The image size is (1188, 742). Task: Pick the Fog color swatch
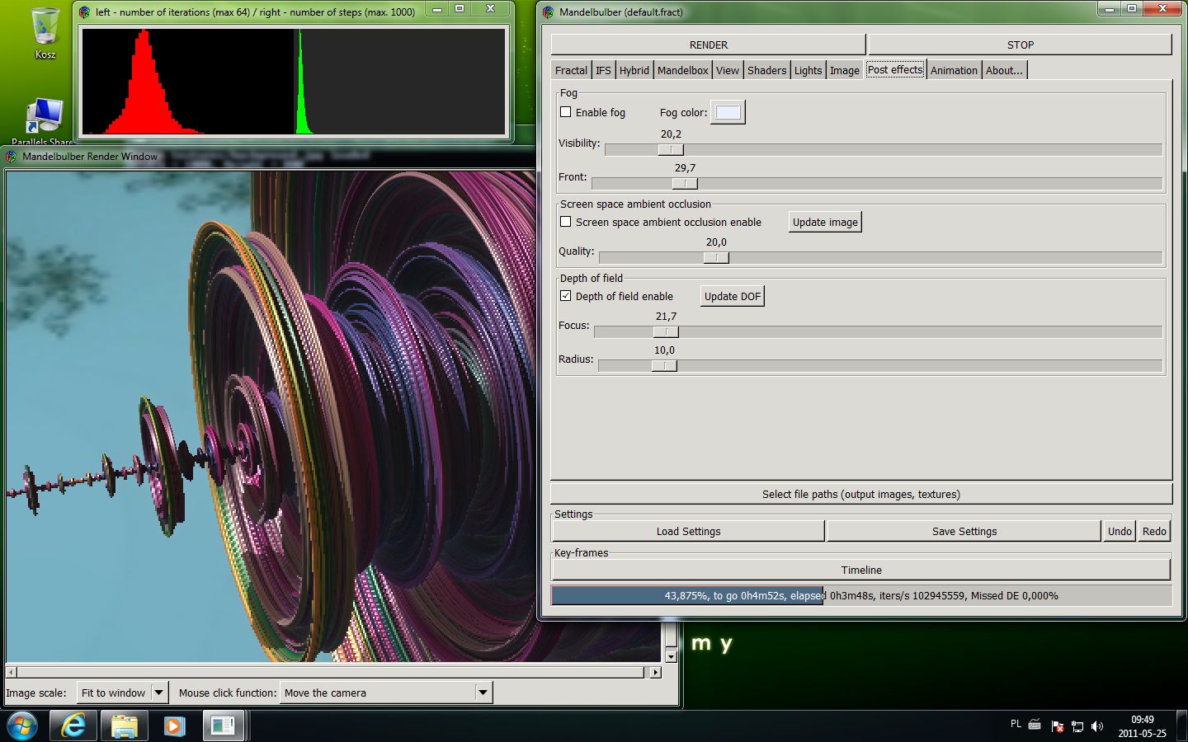pyautogui.click(x=728, y=112)
